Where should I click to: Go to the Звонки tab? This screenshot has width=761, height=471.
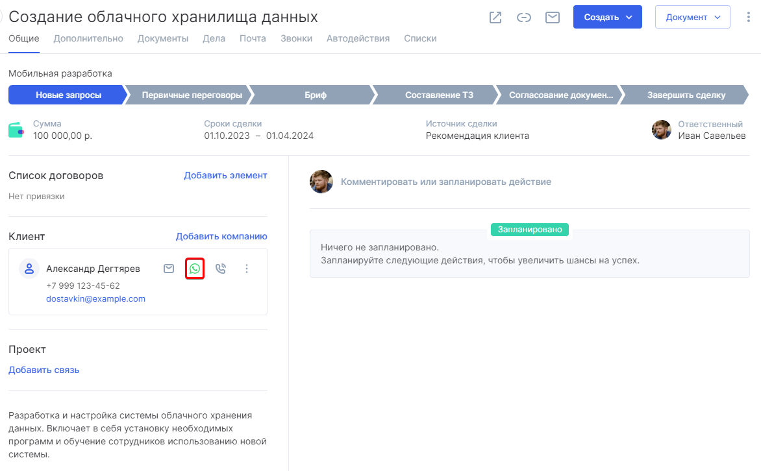pyautogui.click(x=296, y=38)
